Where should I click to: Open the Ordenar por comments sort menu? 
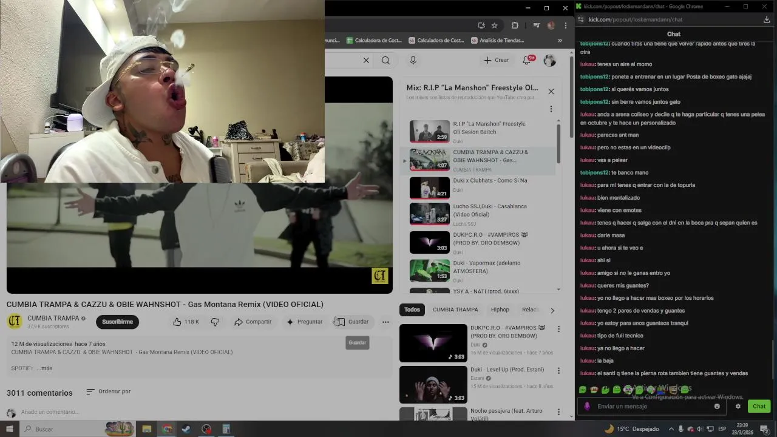(x=109, y=391)
